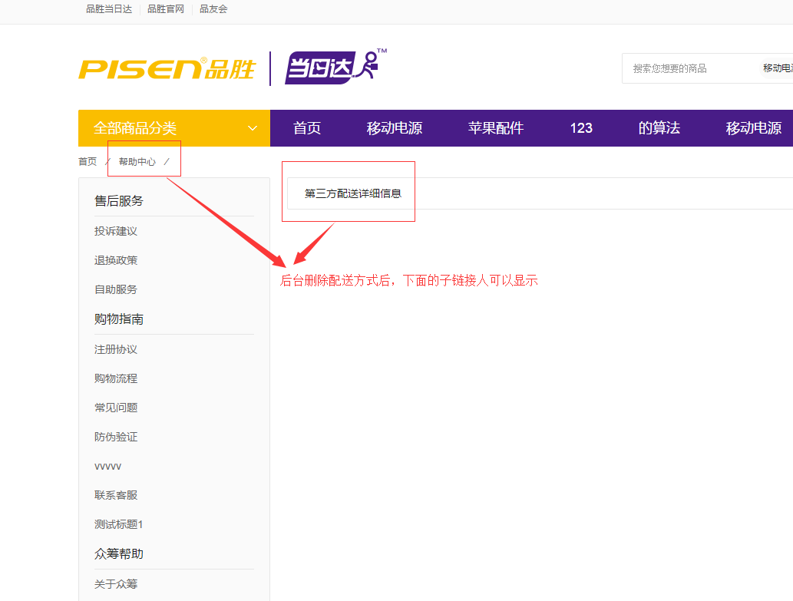Visit 品友会 link in top bar
The height and width of the screenshot is (601, 793).
pyautogui.click(x=213, y=9)
